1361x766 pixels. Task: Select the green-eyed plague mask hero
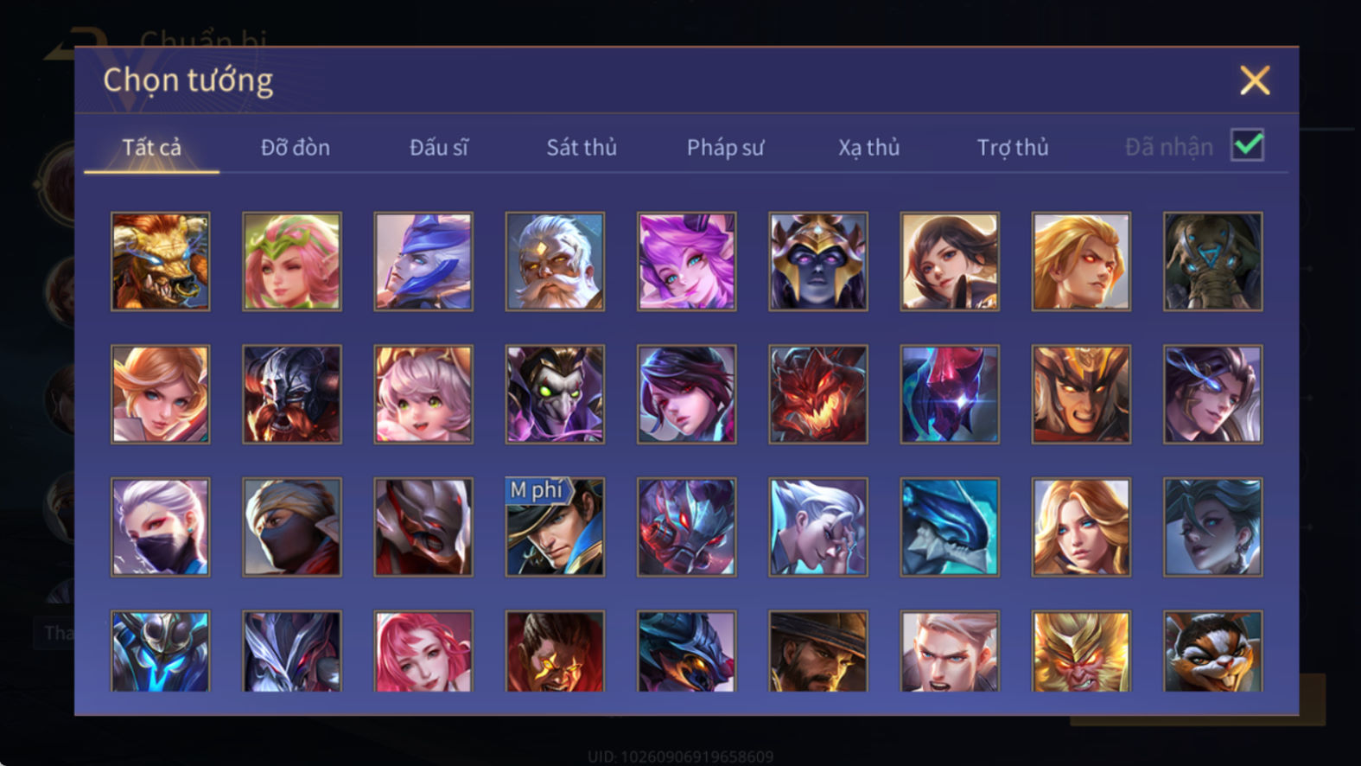555,394
